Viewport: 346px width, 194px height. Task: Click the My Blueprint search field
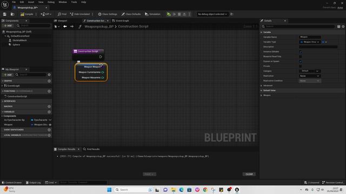30,75
